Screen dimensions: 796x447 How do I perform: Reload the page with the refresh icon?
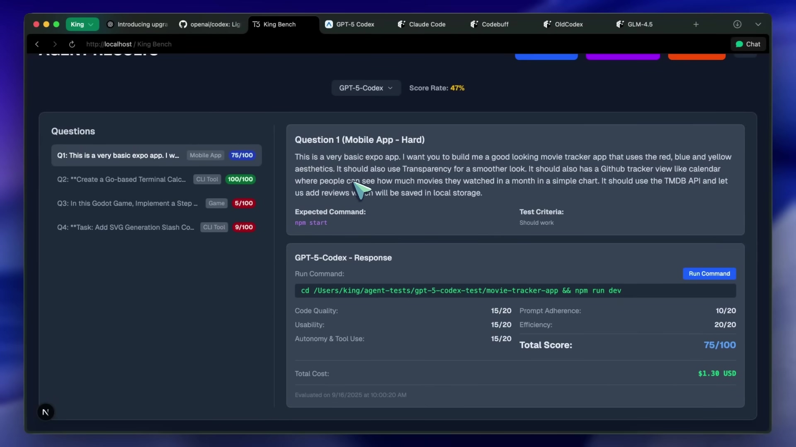(72, 44)
